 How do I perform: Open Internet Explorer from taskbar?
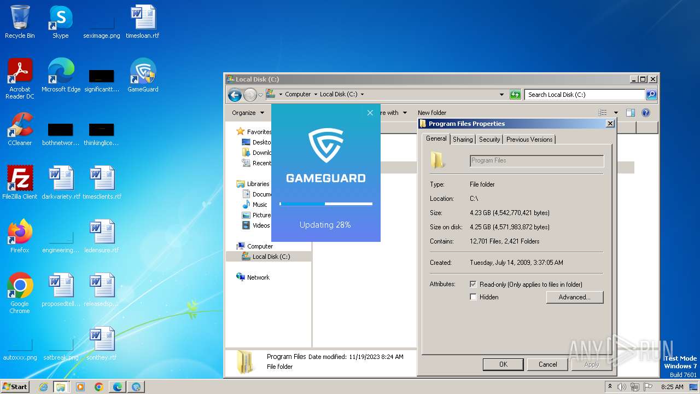click(x=43, y=387)
